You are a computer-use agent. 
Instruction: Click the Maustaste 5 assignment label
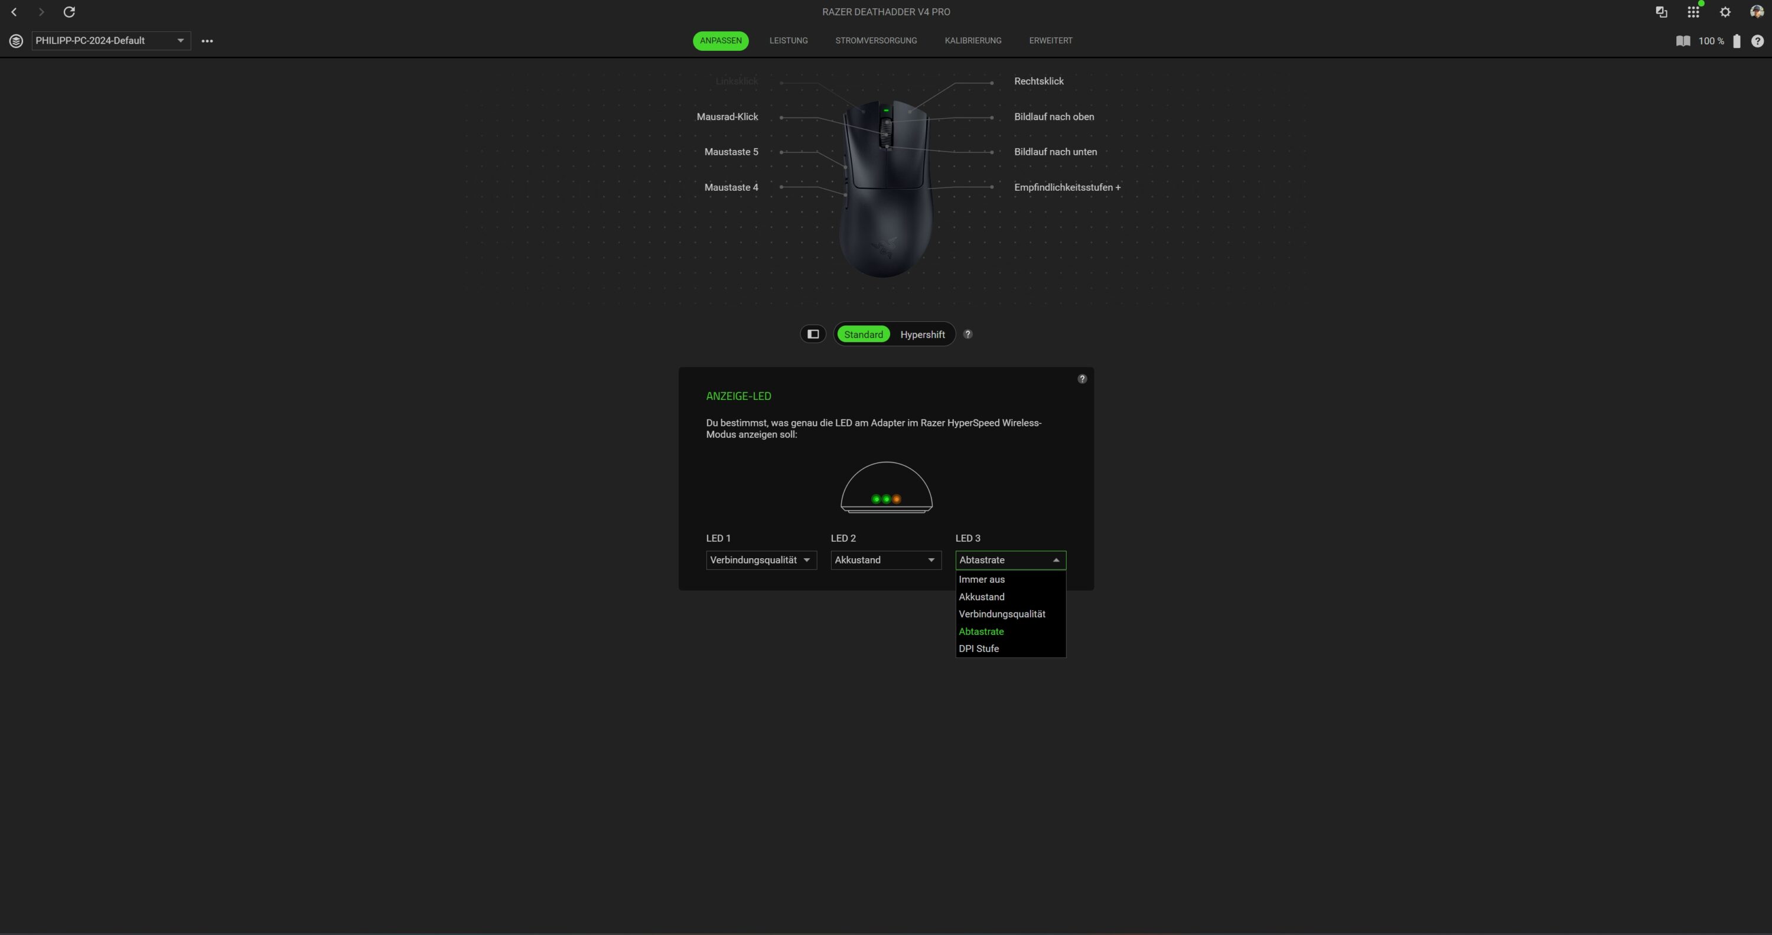[731, 152]
